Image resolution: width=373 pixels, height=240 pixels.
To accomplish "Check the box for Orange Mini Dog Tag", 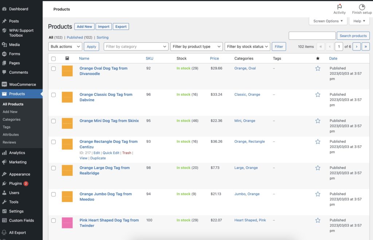I will click(x=53, y=121).
